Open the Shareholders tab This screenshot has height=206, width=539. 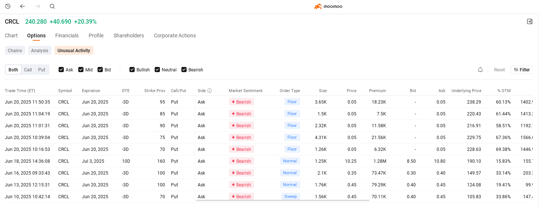(129, 36)
